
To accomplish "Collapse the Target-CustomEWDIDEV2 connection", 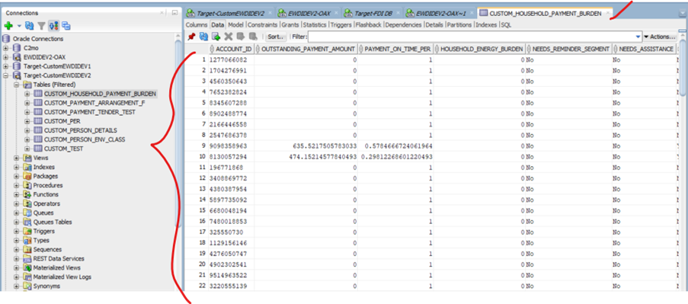I will (x=5, y=75).
